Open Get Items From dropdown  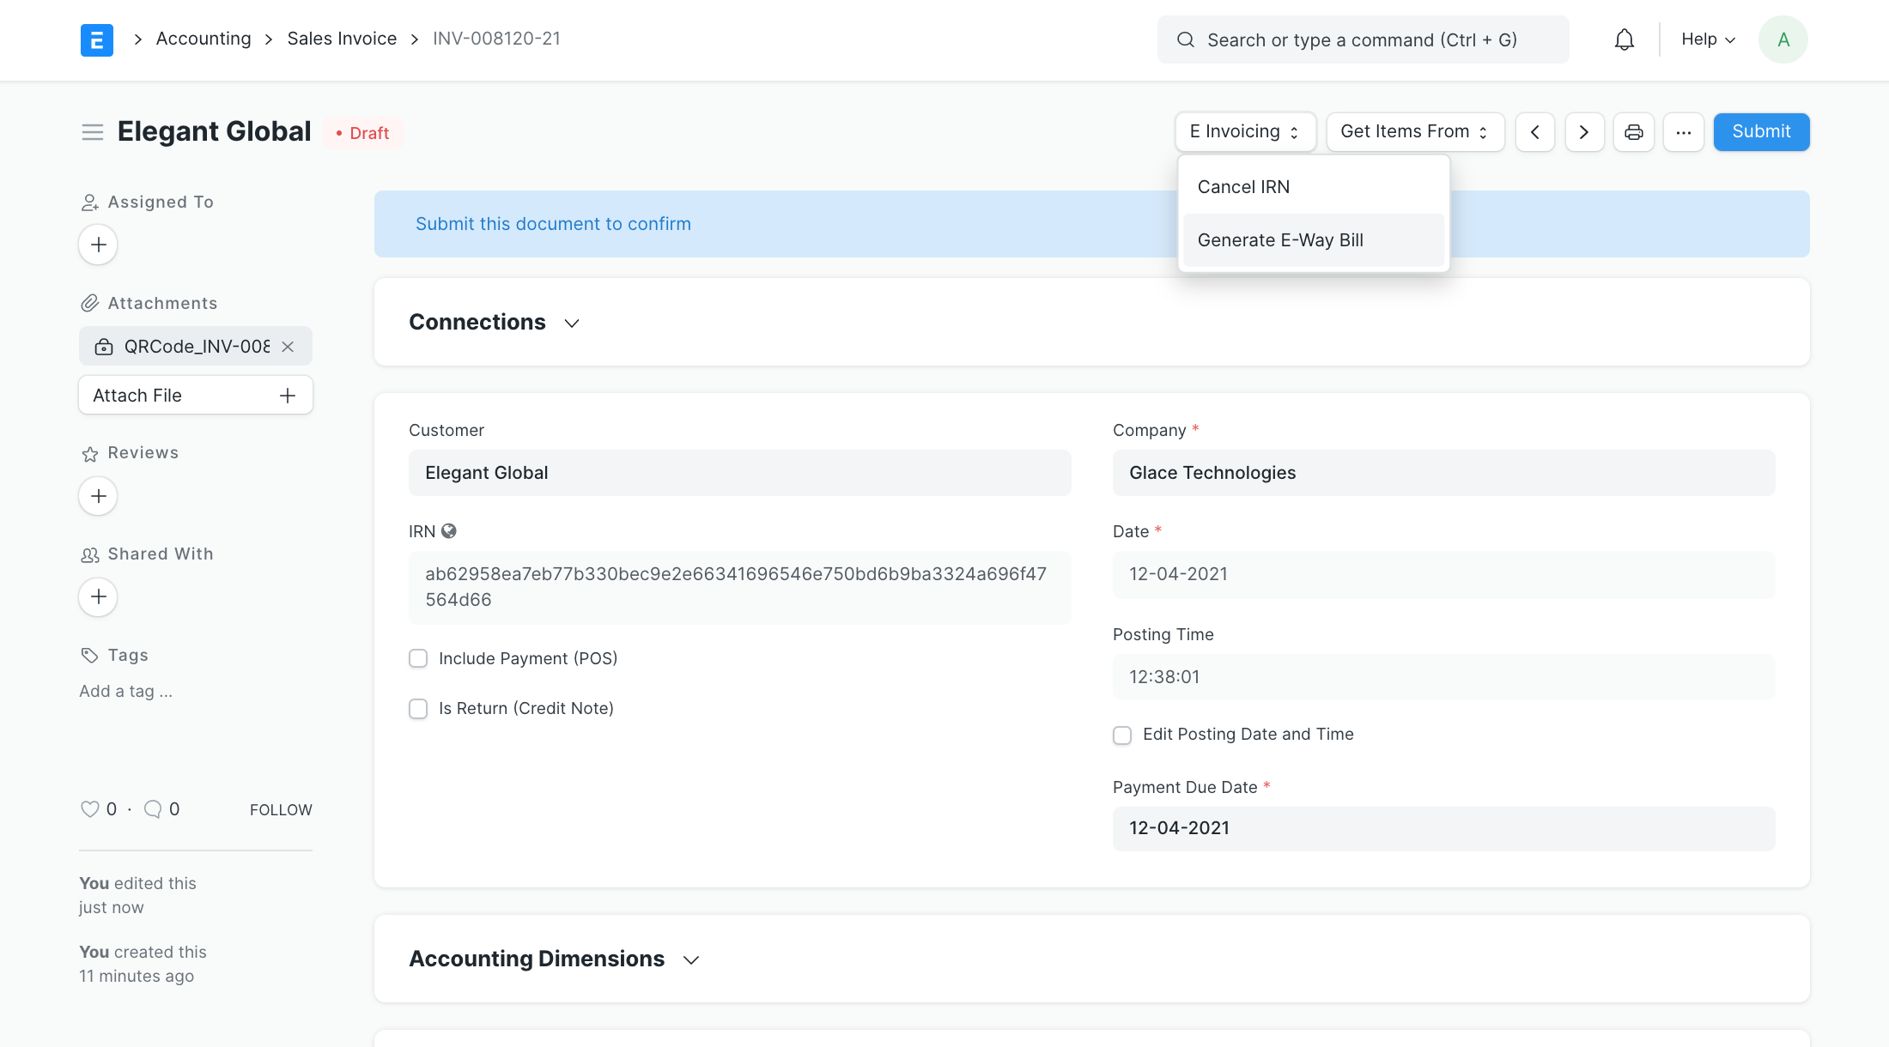[1414, 132]
